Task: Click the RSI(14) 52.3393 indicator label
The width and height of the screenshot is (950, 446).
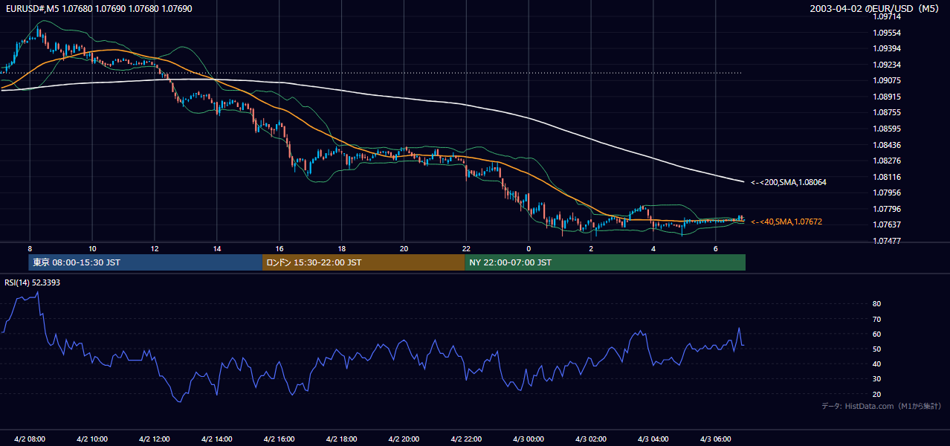Action: tap(32, 282)
